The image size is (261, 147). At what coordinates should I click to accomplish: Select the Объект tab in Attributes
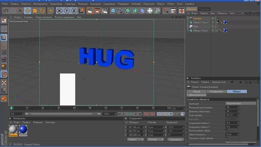pos(237,91)
